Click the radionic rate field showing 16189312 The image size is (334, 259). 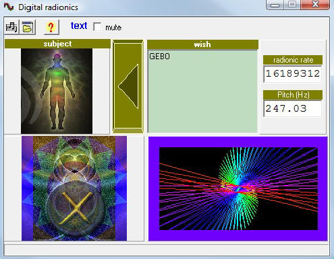point(293,74)
